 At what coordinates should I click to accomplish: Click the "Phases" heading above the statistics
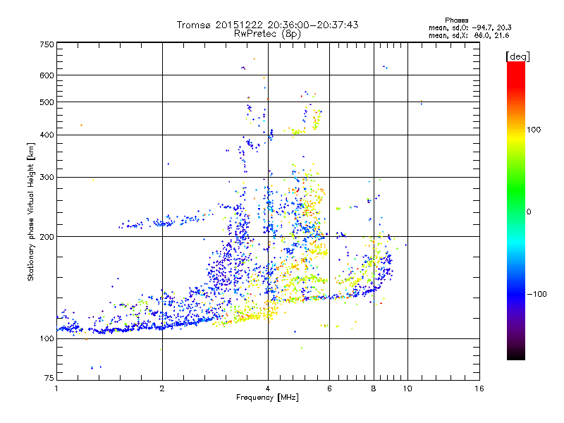[x=456, y=20]
